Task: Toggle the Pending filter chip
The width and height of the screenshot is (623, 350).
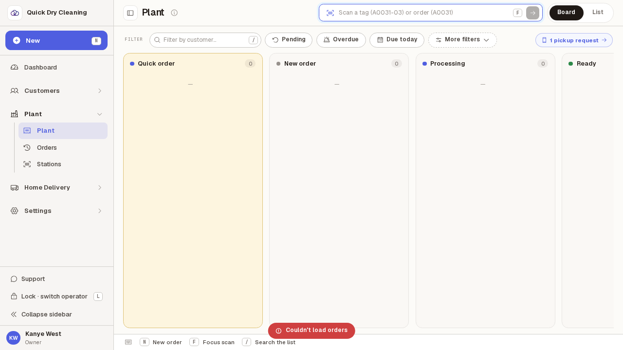Action: [289, 40]
